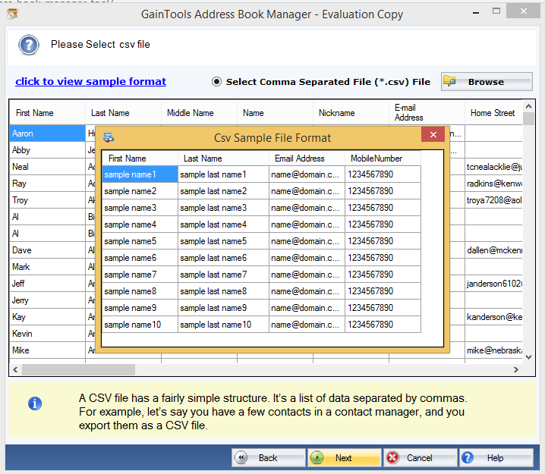
Task: Click the Cancel button
Action: coord(421,457)
